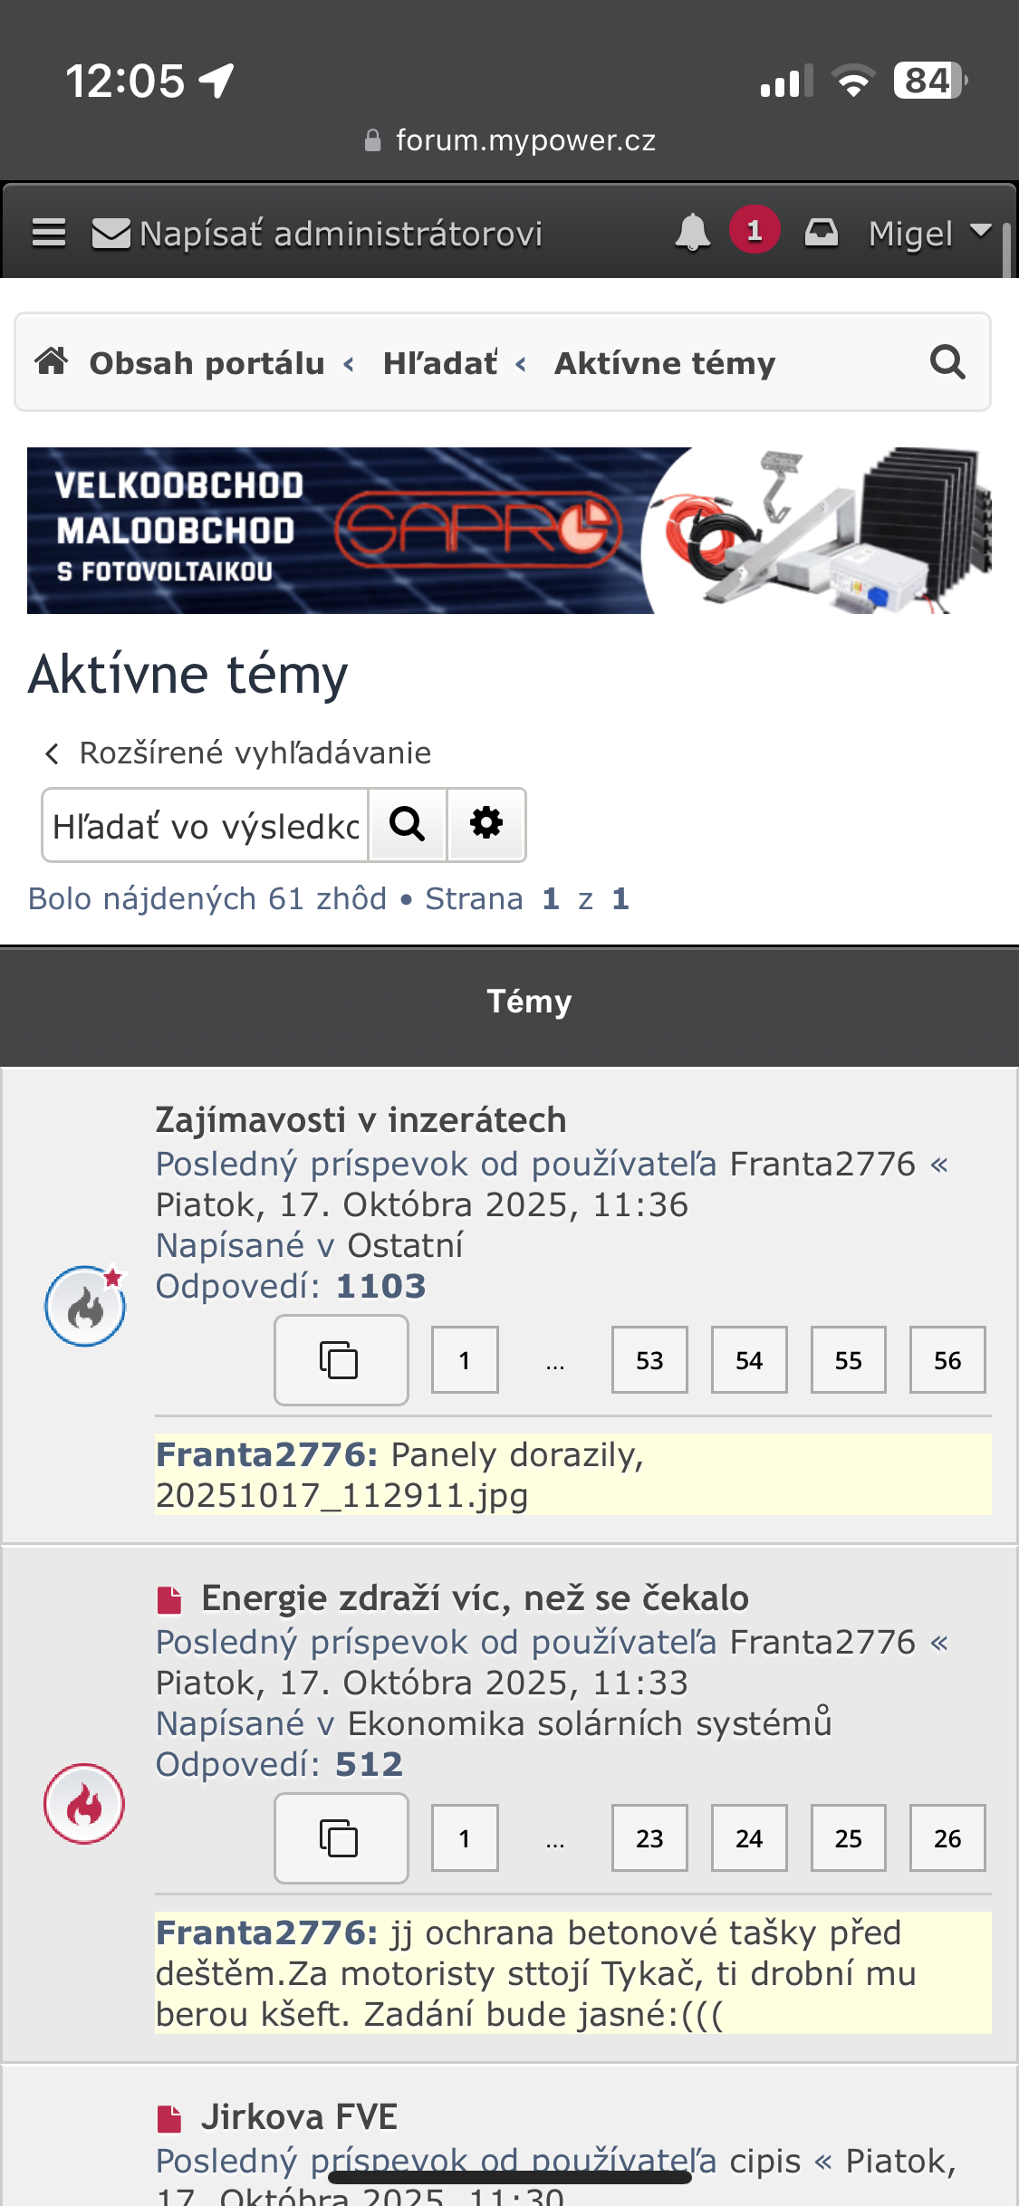Open page jump for Zajímavosti v inzerátech
Screen dimensions: 1019x2206
pos(341,1360)
